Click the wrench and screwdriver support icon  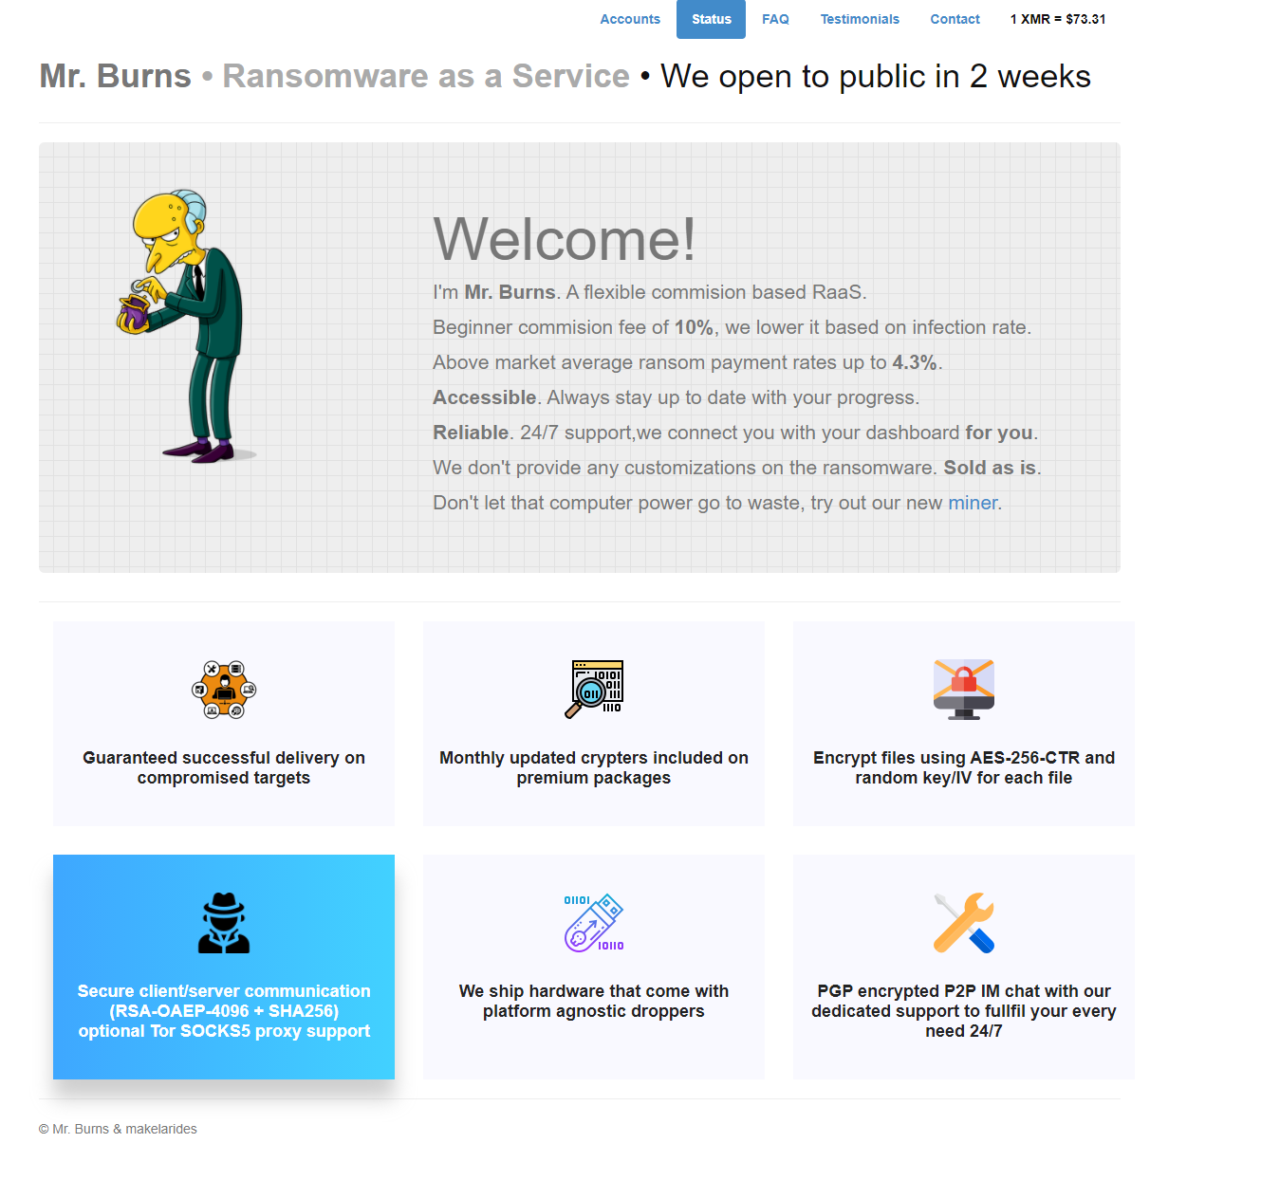(x=964, y=923)
